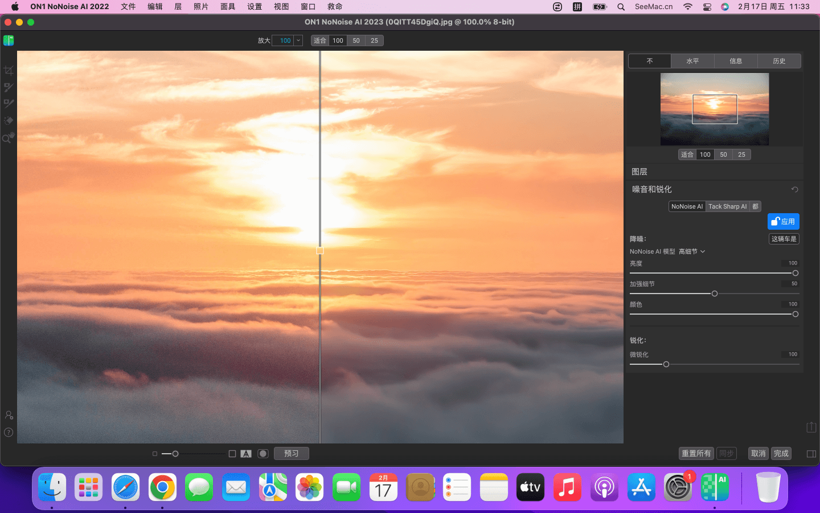
Task: Open the 视图 menu in menu bar
Action: click(x=281, y=7)
